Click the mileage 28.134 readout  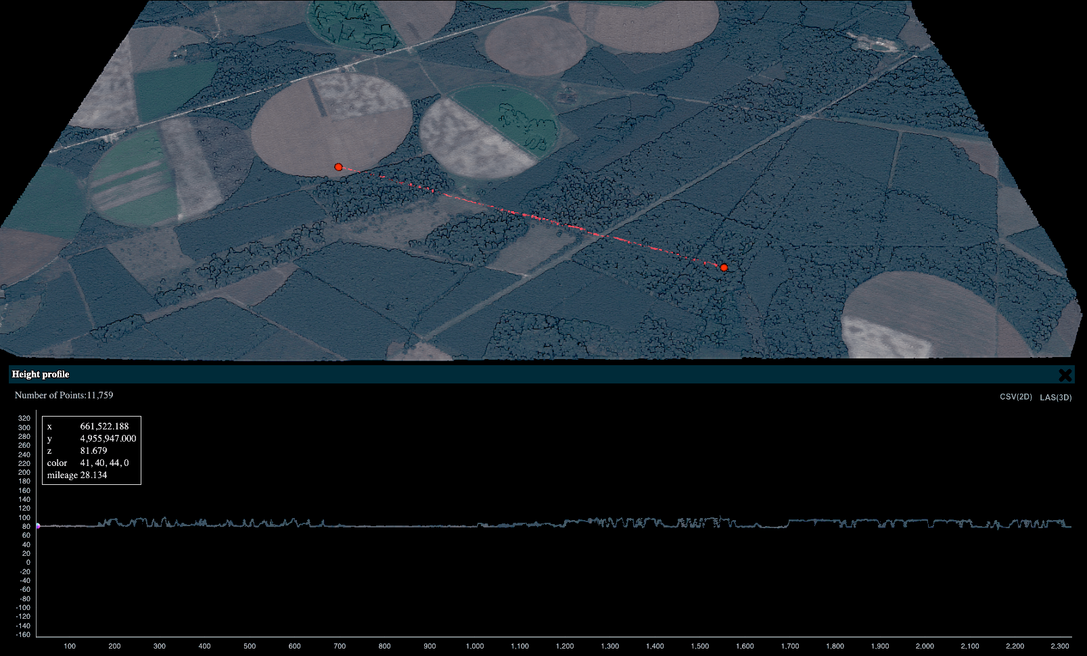point(77,475)
